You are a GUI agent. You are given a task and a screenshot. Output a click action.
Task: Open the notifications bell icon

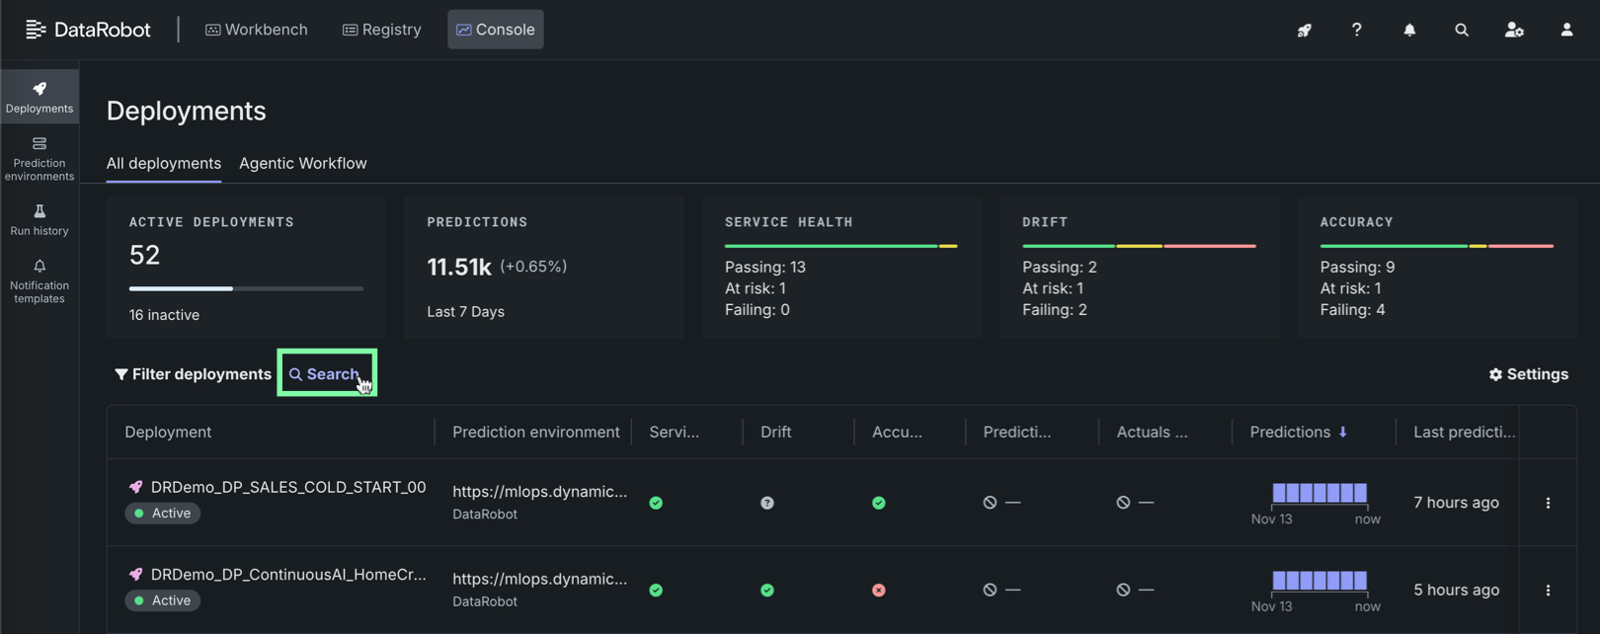click(1409, 30)
